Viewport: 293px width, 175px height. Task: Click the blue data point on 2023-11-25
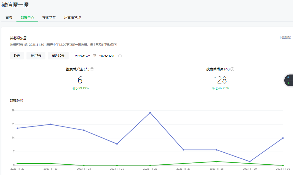[x=117, y=144]
